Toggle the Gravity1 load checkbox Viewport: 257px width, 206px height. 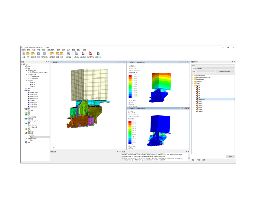click(x=28, y=125)
